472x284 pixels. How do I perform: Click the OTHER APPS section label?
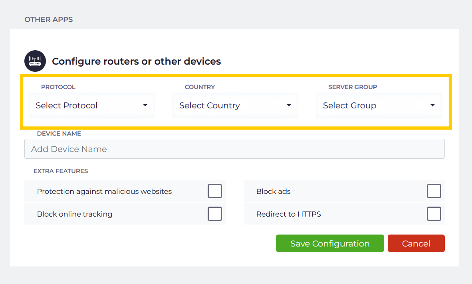(48, 20)
